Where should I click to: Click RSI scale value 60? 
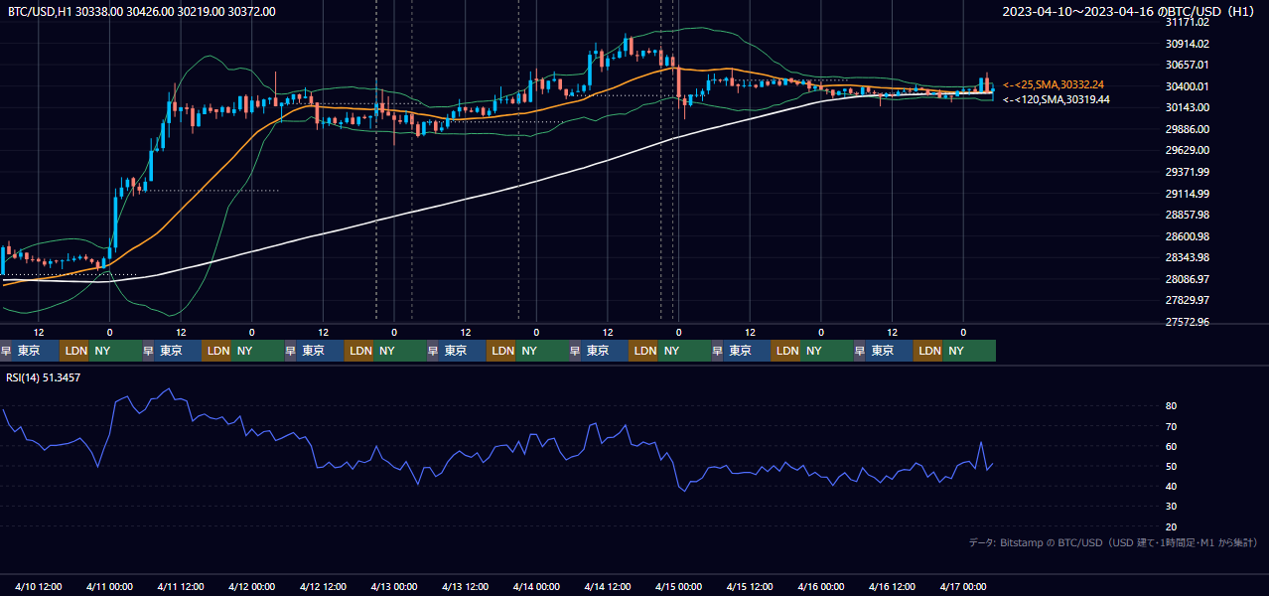pos(1172,446)
